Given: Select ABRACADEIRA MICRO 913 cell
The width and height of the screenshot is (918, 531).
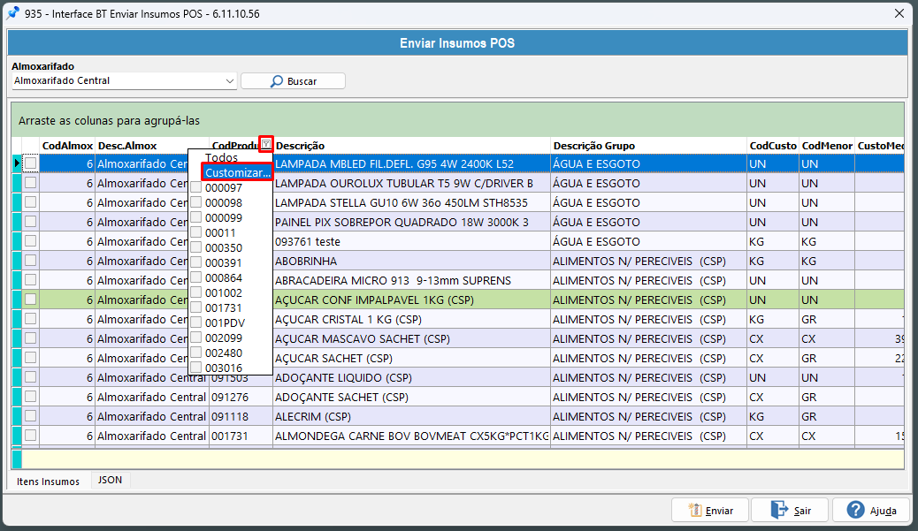Looking at the screenshot, I should pos(411,280).
